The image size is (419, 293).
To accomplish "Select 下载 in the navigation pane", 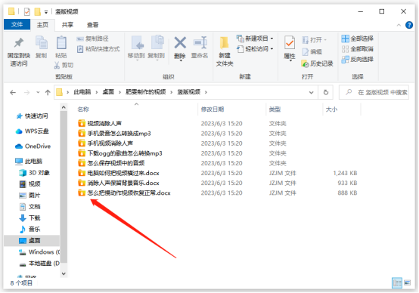I will [x=30, y=218].
